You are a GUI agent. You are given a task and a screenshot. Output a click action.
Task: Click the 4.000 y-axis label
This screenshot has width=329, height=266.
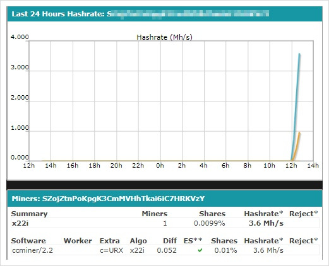[20, 37]
